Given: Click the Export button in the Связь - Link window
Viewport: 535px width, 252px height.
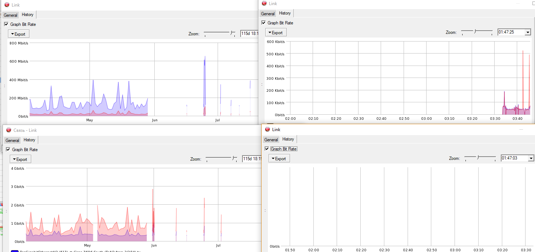Looking at the screenshot, I should pos(20,159).
